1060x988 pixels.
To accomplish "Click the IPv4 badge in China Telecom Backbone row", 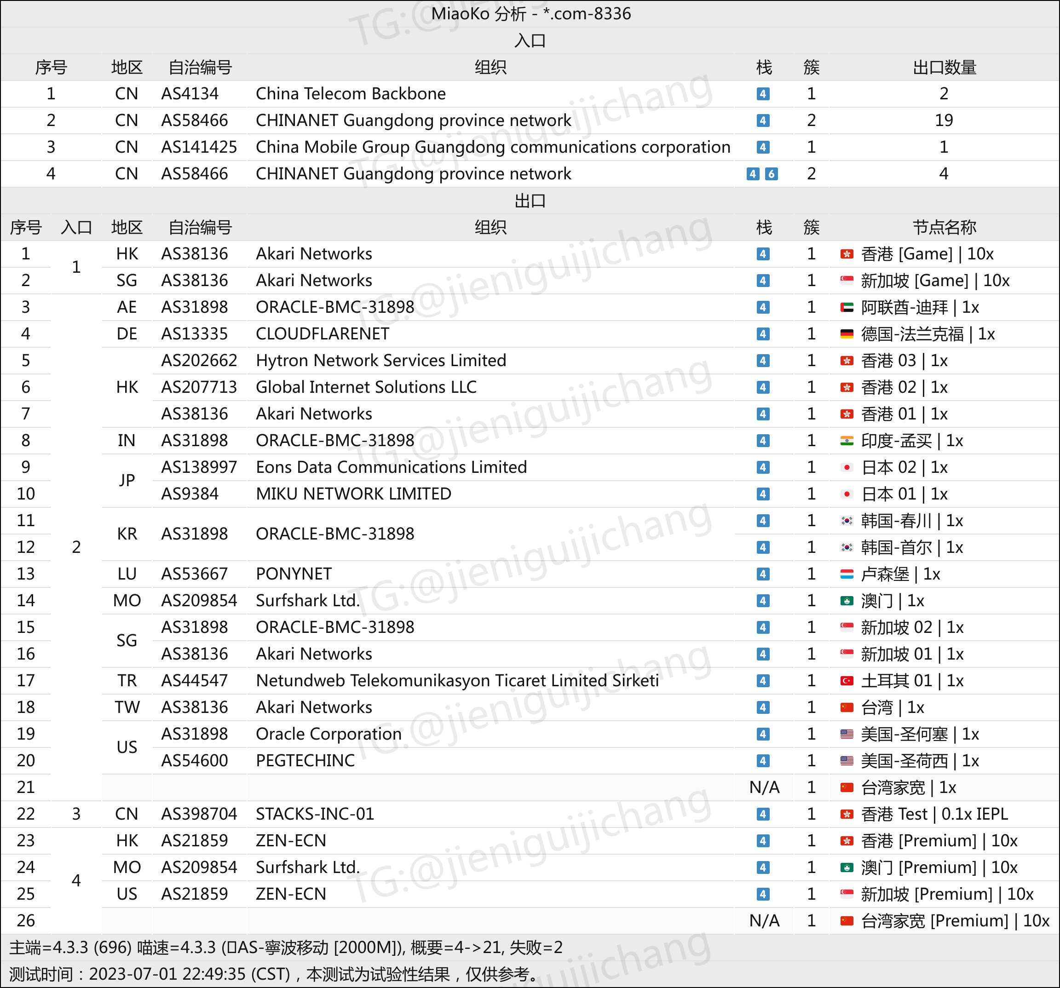I will [x=763, y=94].
